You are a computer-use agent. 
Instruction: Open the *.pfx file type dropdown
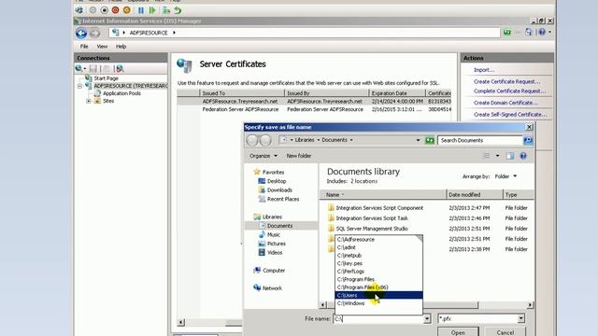pos(521,319)
